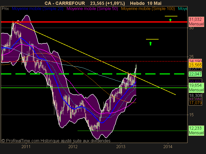Select 'Moyenne mobile (Simple 20)' legend entry

38,9
